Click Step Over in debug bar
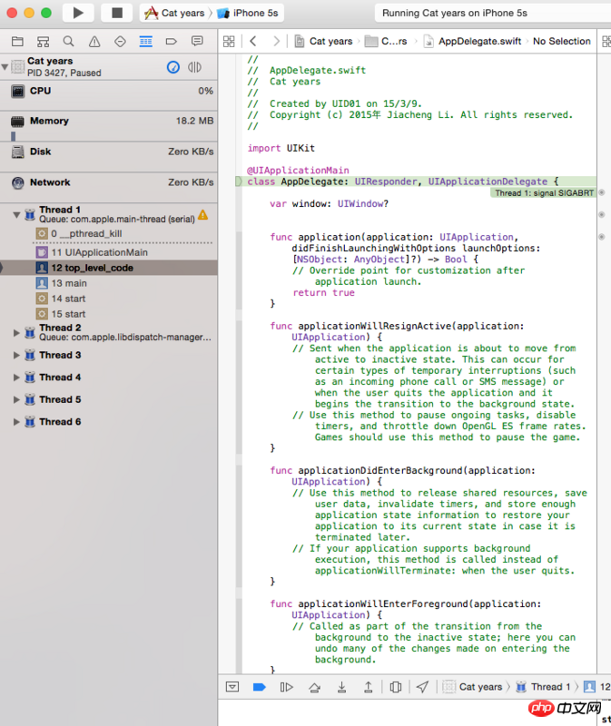Screen dimensions: 611x726 [314, 687]
